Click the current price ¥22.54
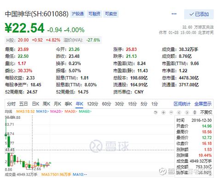Image resolution: width=218 pixels, height=178 pixels. click(x=24, y=28)
